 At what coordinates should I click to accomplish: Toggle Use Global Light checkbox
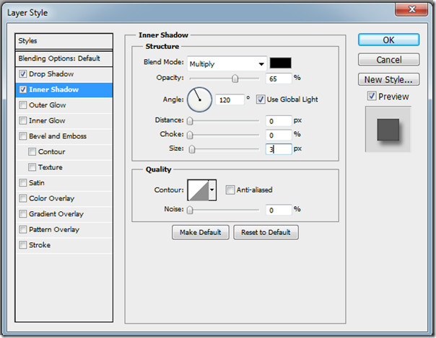point(261,99)
